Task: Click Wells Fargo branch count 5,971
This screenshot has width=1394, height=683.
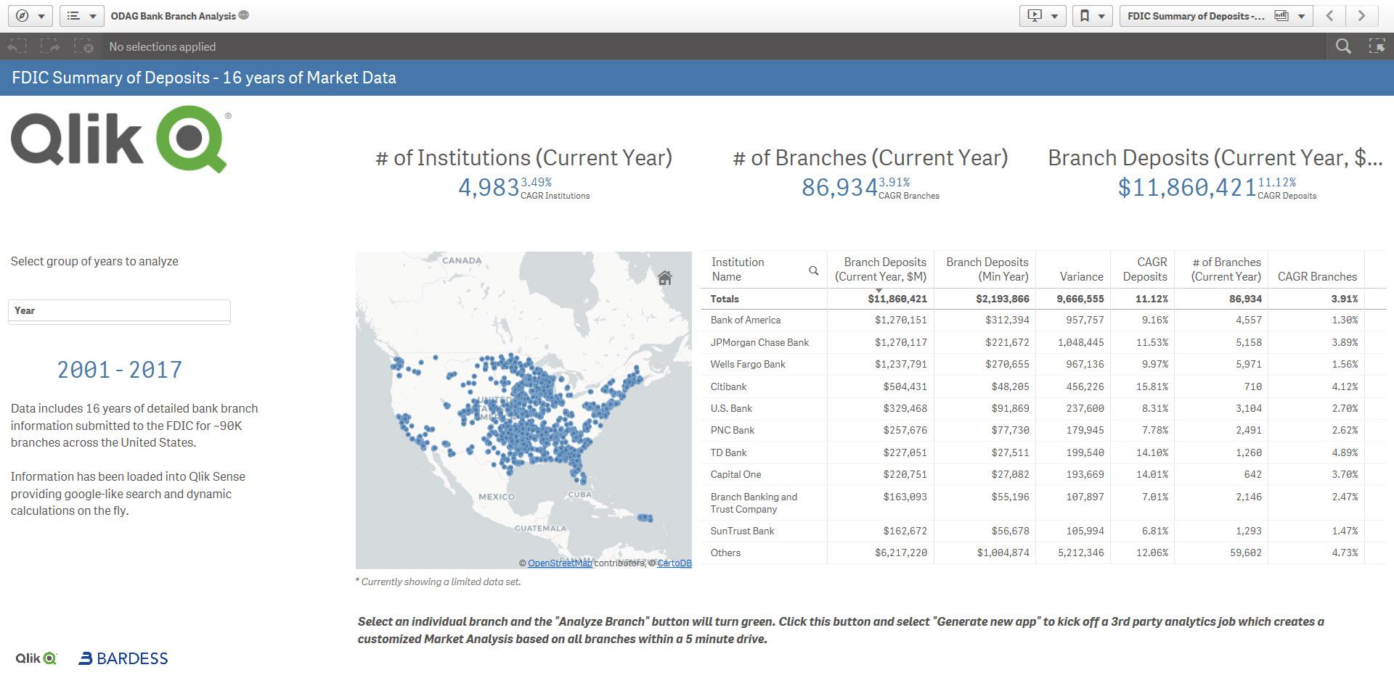Action: (x=1249, y=364)
